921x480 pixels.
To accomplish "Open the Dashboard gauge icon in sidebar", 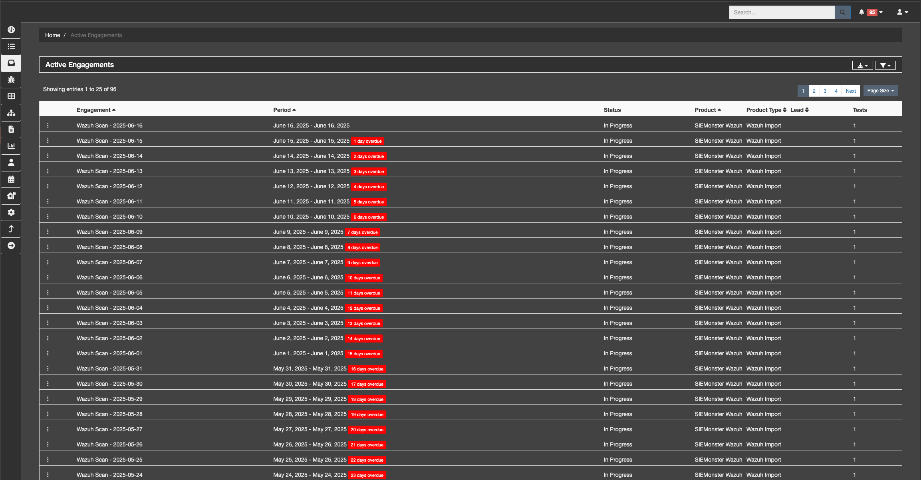I will pyautogui.click(x=11, y=30).
